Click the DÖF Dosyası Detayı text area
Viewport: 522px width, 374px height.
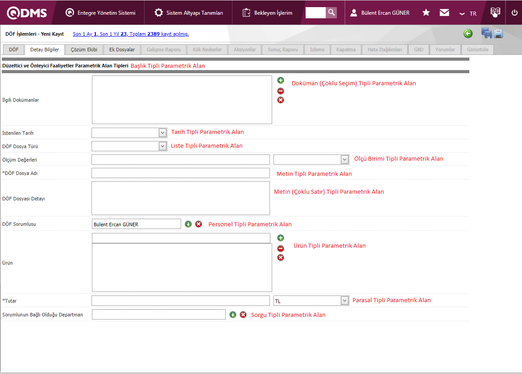click(x=180, y=198)
